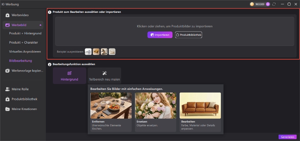Click the credits coin icon
Screen dimensions: 300x141
click(252, 4)
